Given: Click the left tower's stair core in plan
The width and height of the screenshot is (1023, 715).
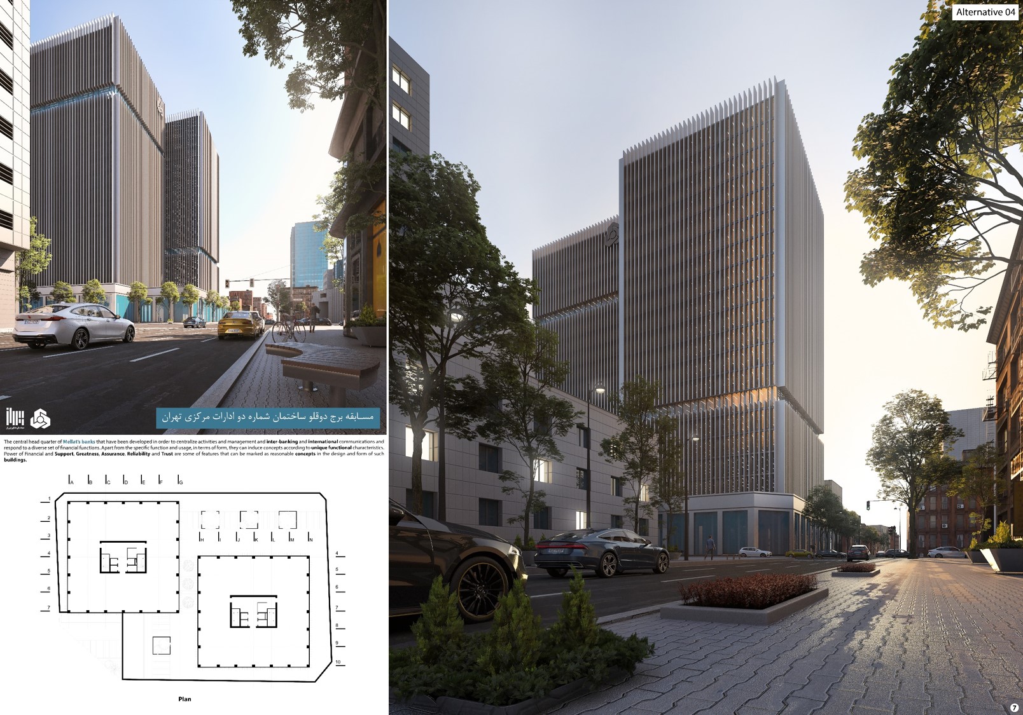Looking at the screenshot, I should tap(123, 558).
